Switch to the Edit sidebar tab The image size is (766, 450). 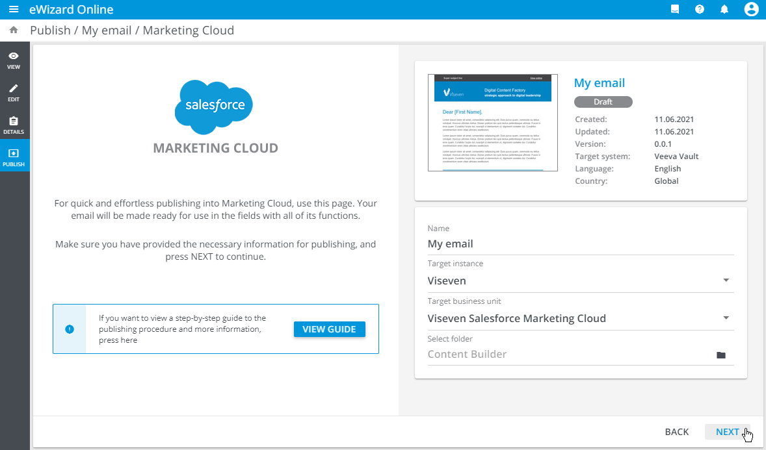14,93
